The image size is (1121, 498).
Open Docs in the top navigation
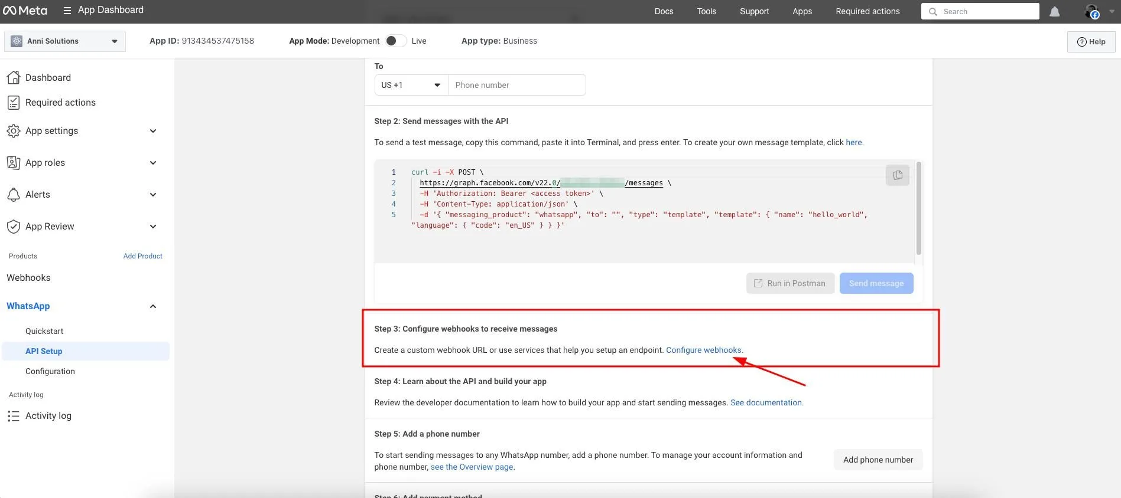point(664,11)
